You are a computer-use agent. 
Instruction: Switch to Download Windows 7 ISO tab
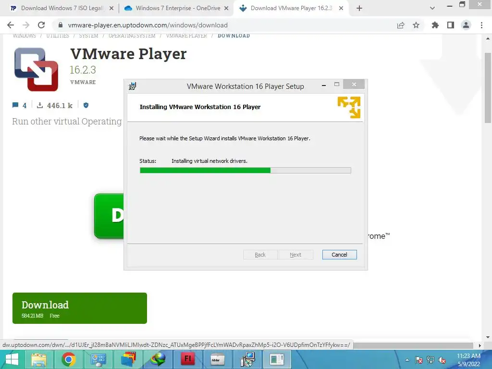(62, 8)
